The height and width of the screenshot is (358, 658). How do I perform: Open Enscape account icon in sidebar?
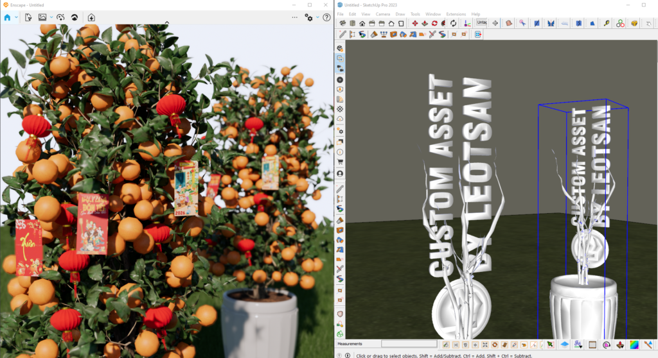pos(340,173)
